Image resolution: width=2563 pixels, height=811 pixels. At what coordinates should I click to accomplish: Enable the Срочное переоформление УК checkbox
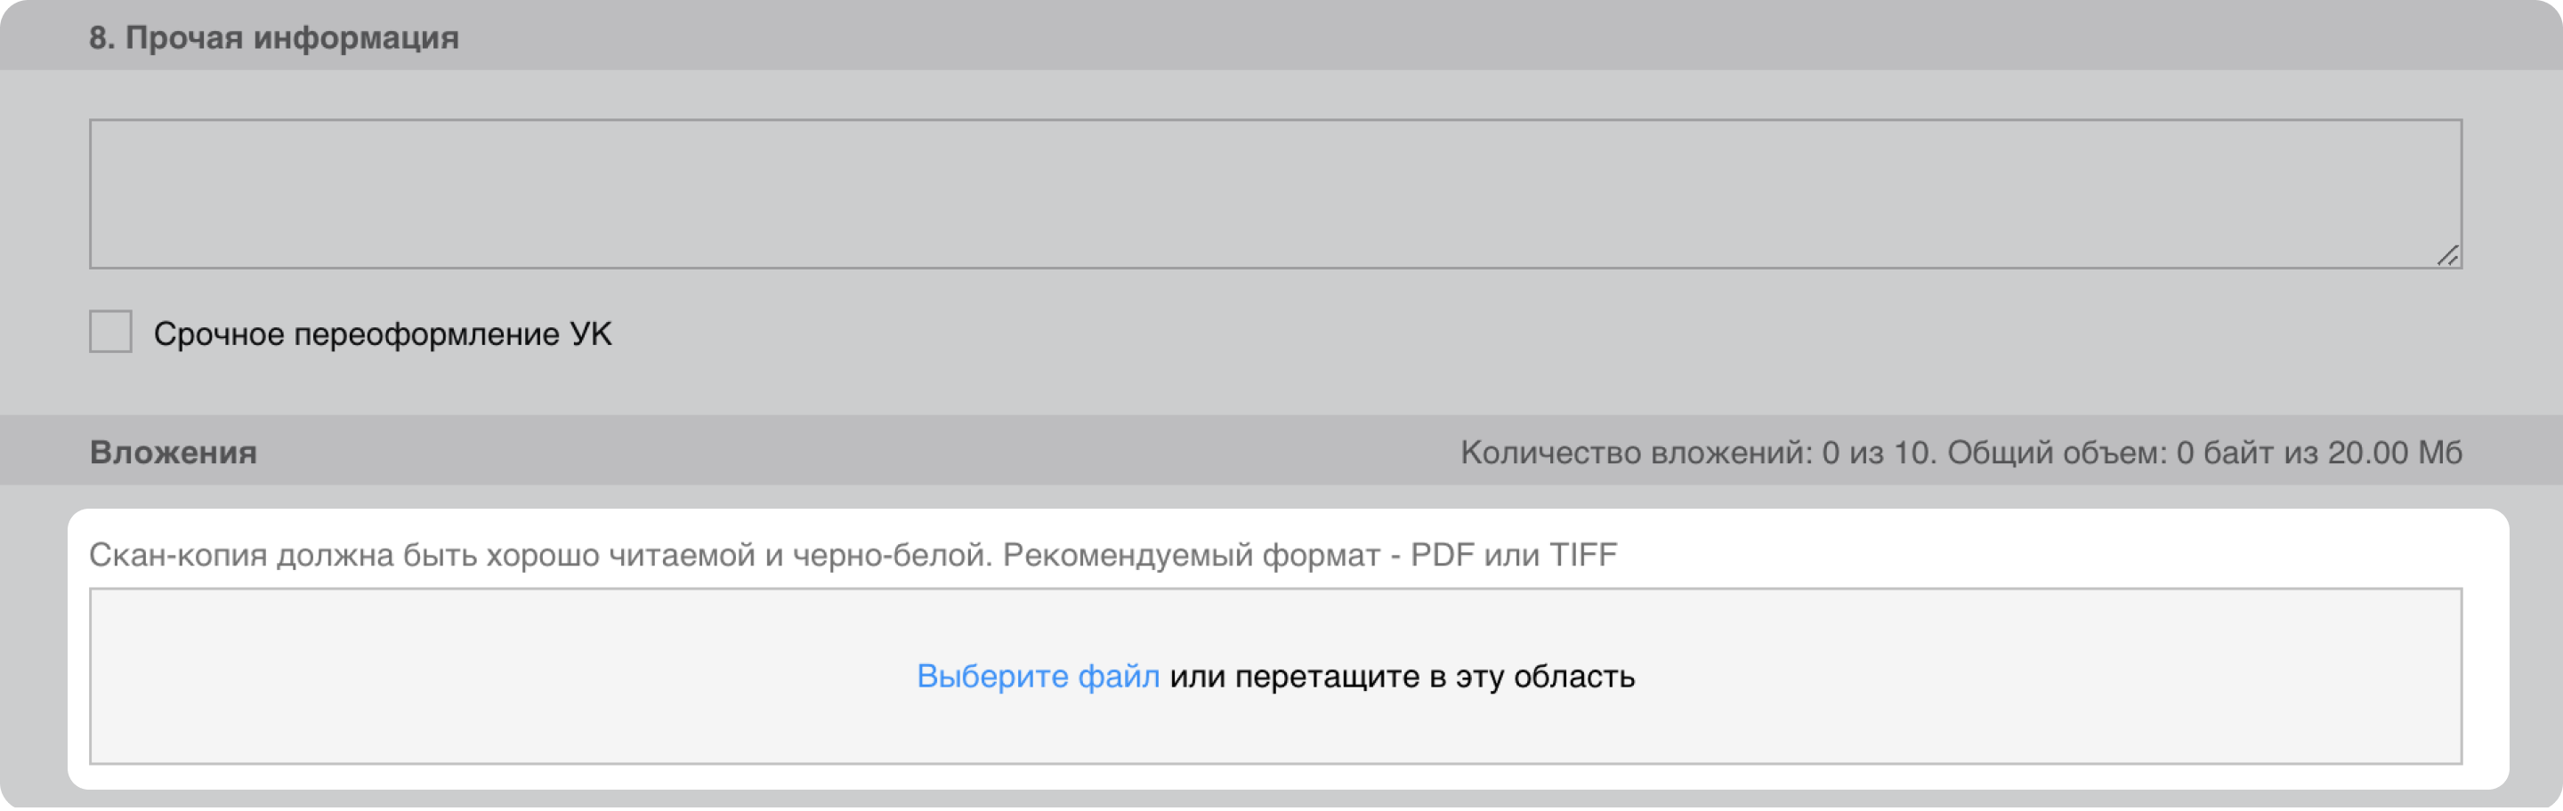click(x=110, y=332)
